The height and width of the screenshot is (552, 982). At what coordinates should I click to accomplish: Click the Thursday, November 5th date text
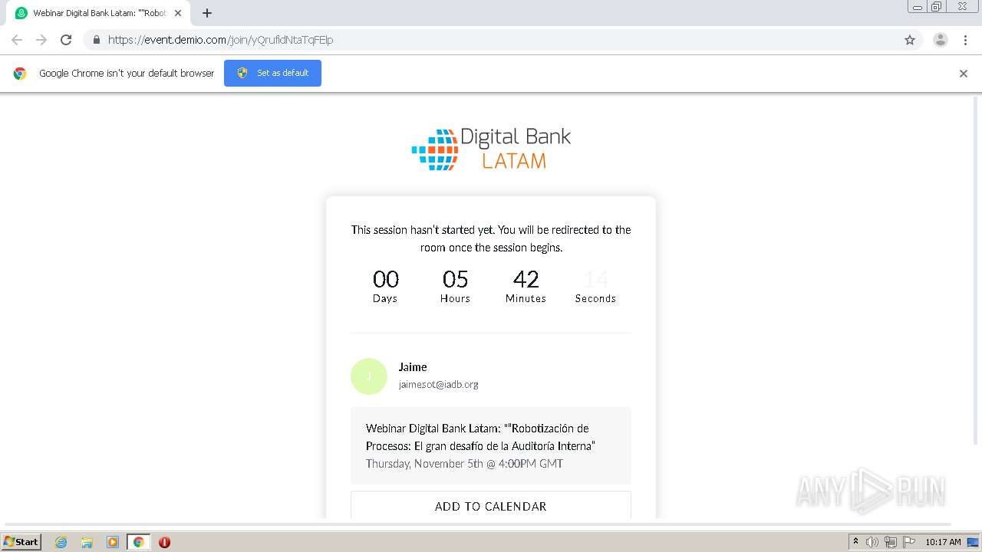(464, 464)
